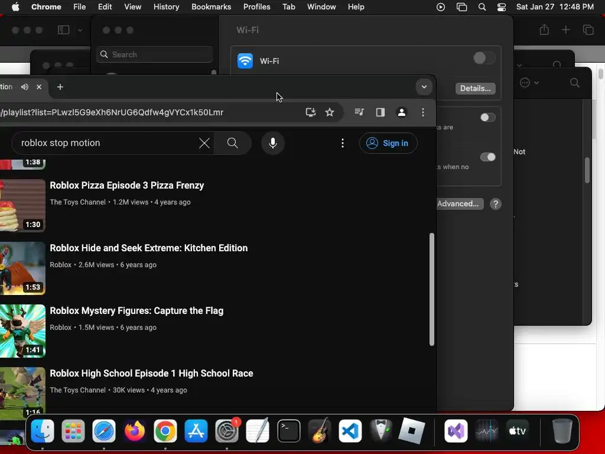The image size is (605, 454).
Task: Toggle the main Wi-Fi switch in Settings
Action: pyautogui.click(x=484, y=59)
